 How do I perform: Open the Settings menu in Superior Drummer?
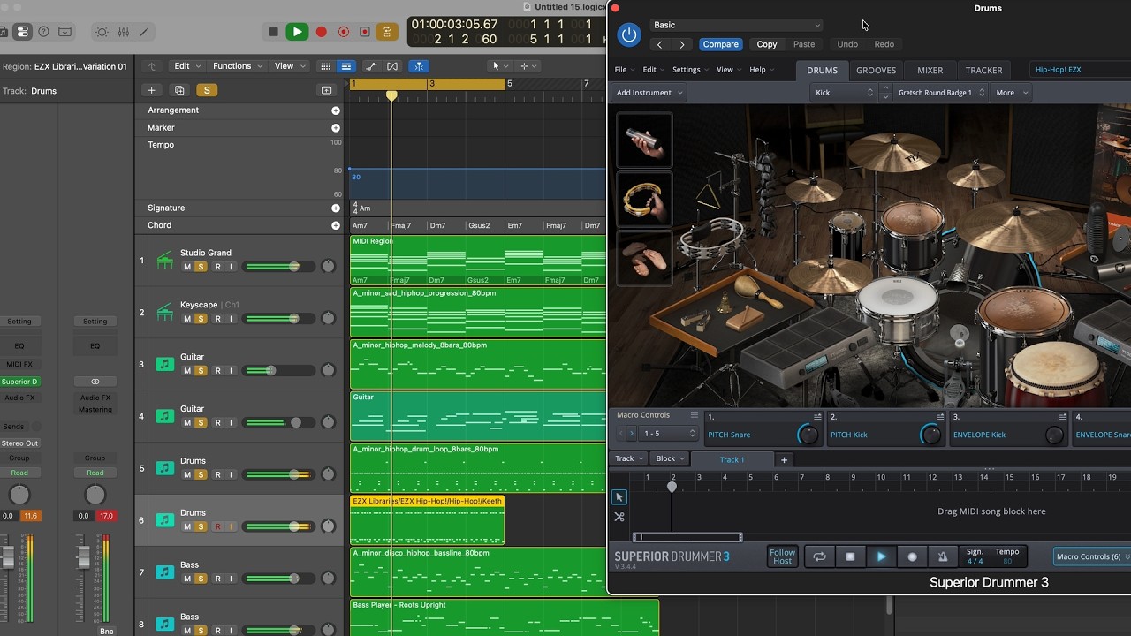click(x=689, y=70)
